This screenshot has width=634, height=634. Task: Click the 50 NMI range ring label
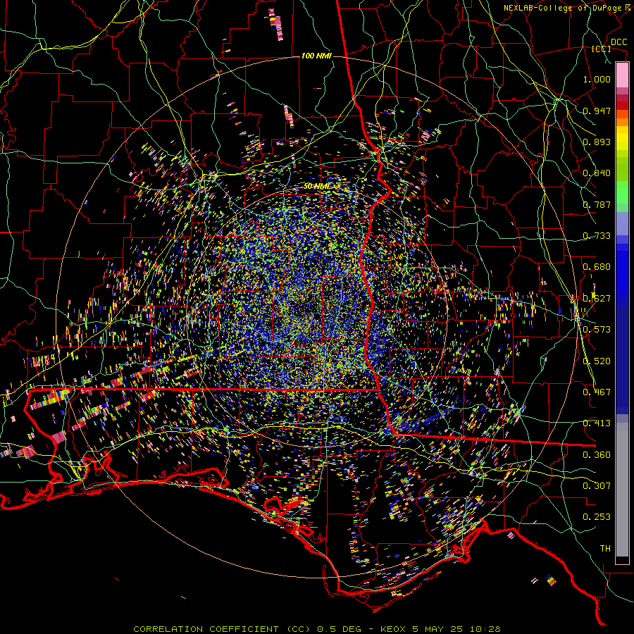[x=317, y=186]
